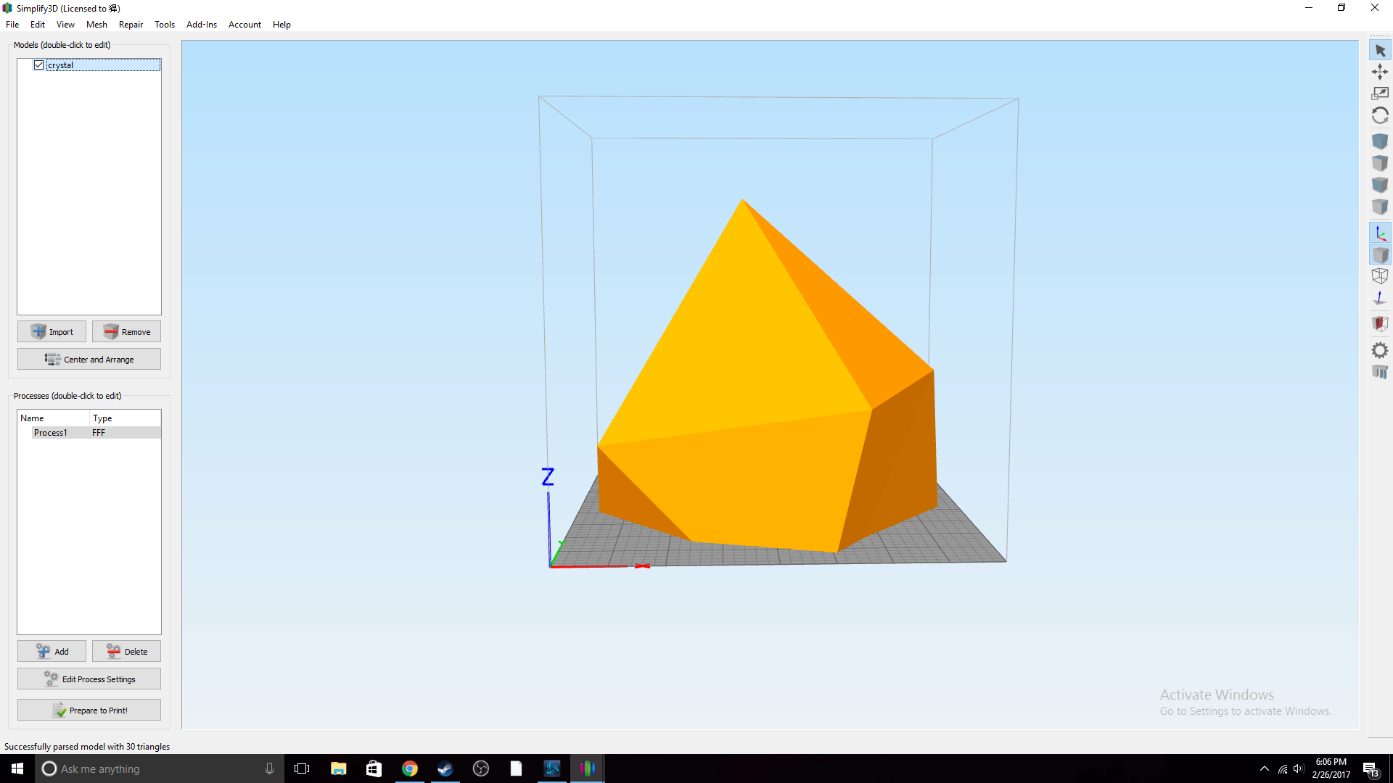This screenshot has height=783, width=1393.
Task: Switch to the side view cube
Action: 1380,207
